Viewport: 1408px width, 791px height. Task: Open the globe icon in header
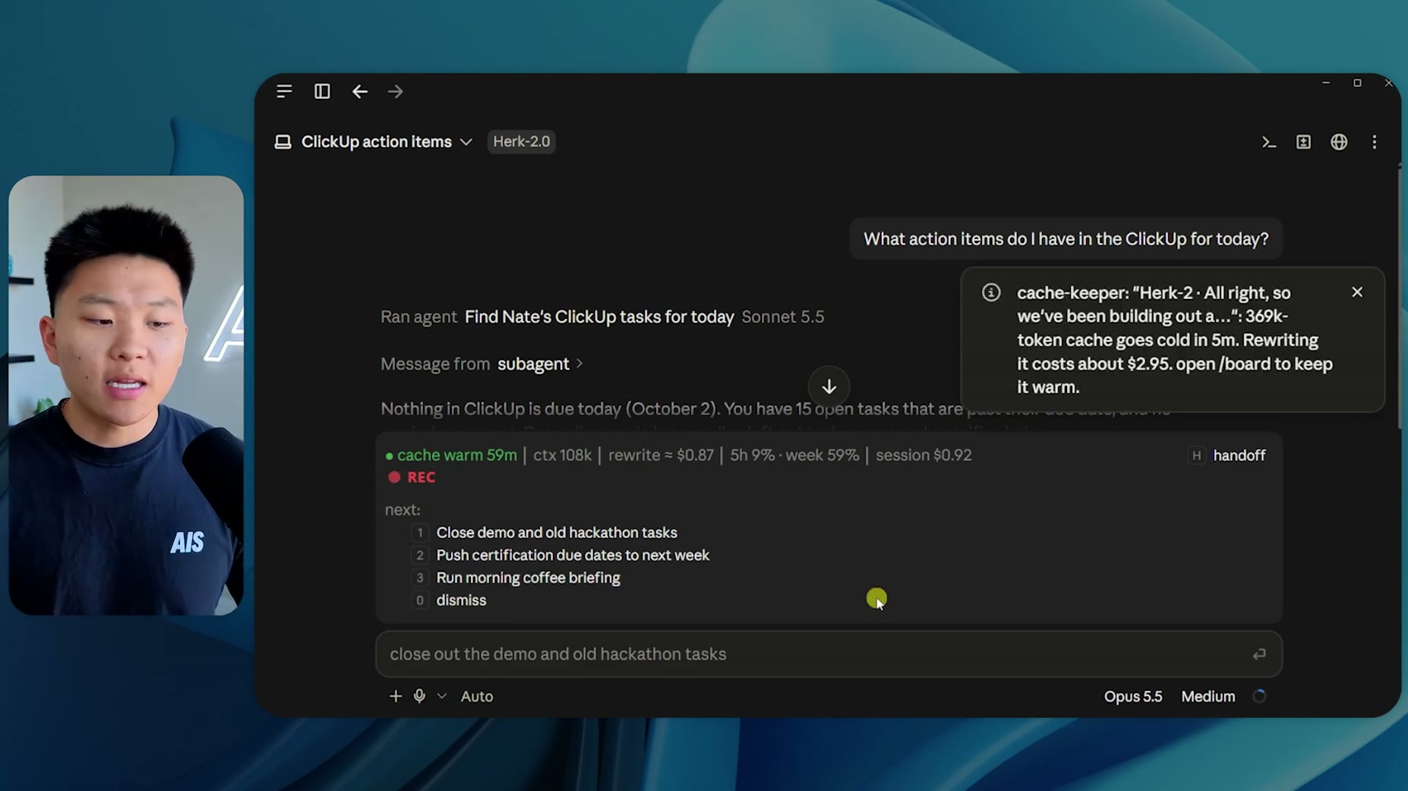tap(1339, 142)
